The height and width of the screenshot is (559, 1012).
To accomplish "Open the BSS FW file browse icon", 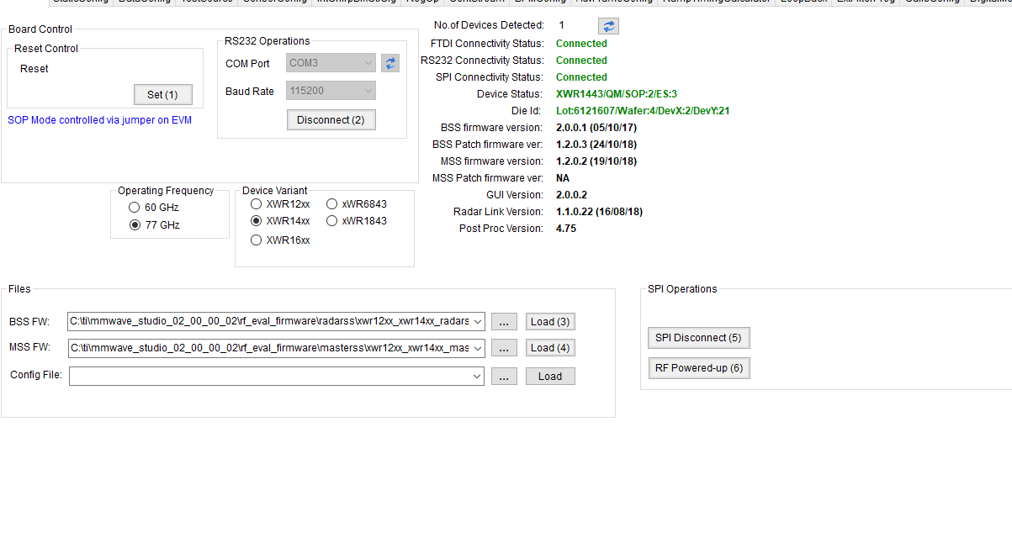I will click(504, 321).
